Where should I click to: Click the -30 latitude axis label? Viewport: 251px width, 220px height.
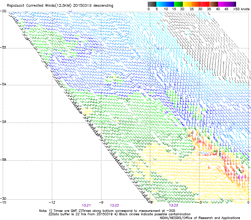[x=3, y=198]
